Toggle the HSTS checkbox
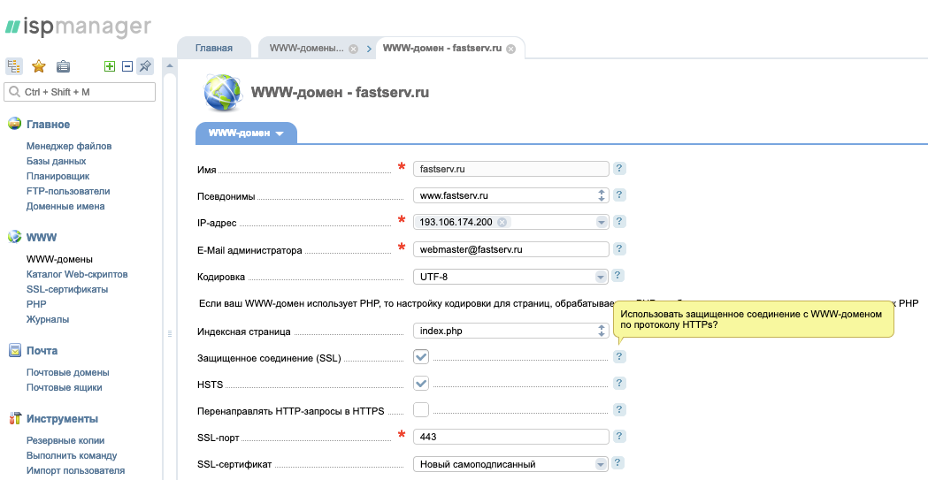Image resolution: width=928 pixels, height=480 pixels. coord(421,384)
